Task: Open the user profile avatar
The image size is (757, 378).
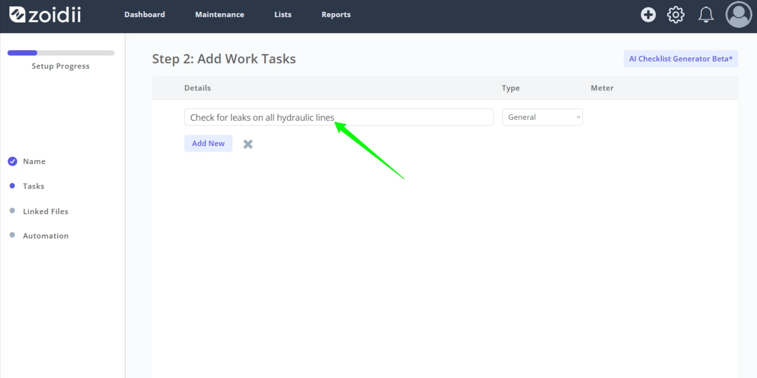Action: click(739, 15)
